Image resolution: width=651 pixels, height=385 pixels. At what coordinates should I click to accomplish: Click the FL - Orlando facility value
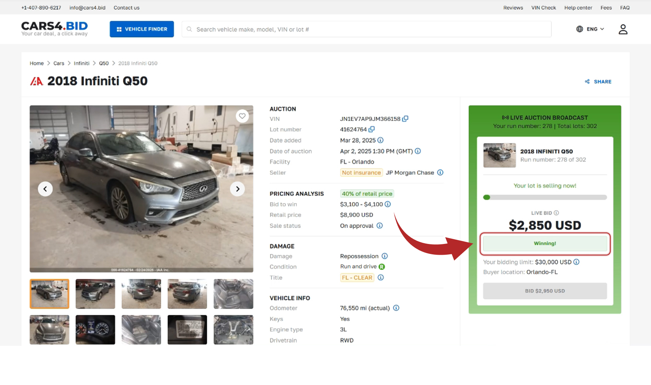(x=357, y=162)
